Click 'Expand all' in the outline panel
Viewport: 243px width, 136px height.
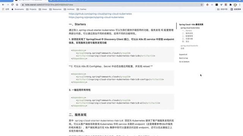click(x=183, y=54)
